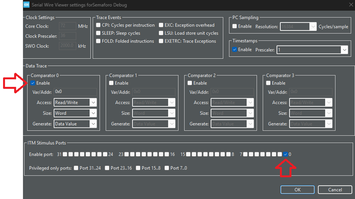Viewport: 355px width, 199px height.
Task: Check privileged only Port 31..24
Action: (x=76, y=168)
